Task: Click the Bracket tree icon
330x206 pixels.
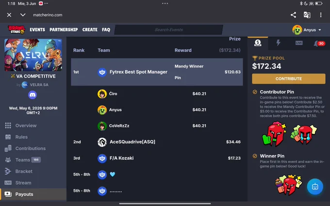Action: coord(8,171)
